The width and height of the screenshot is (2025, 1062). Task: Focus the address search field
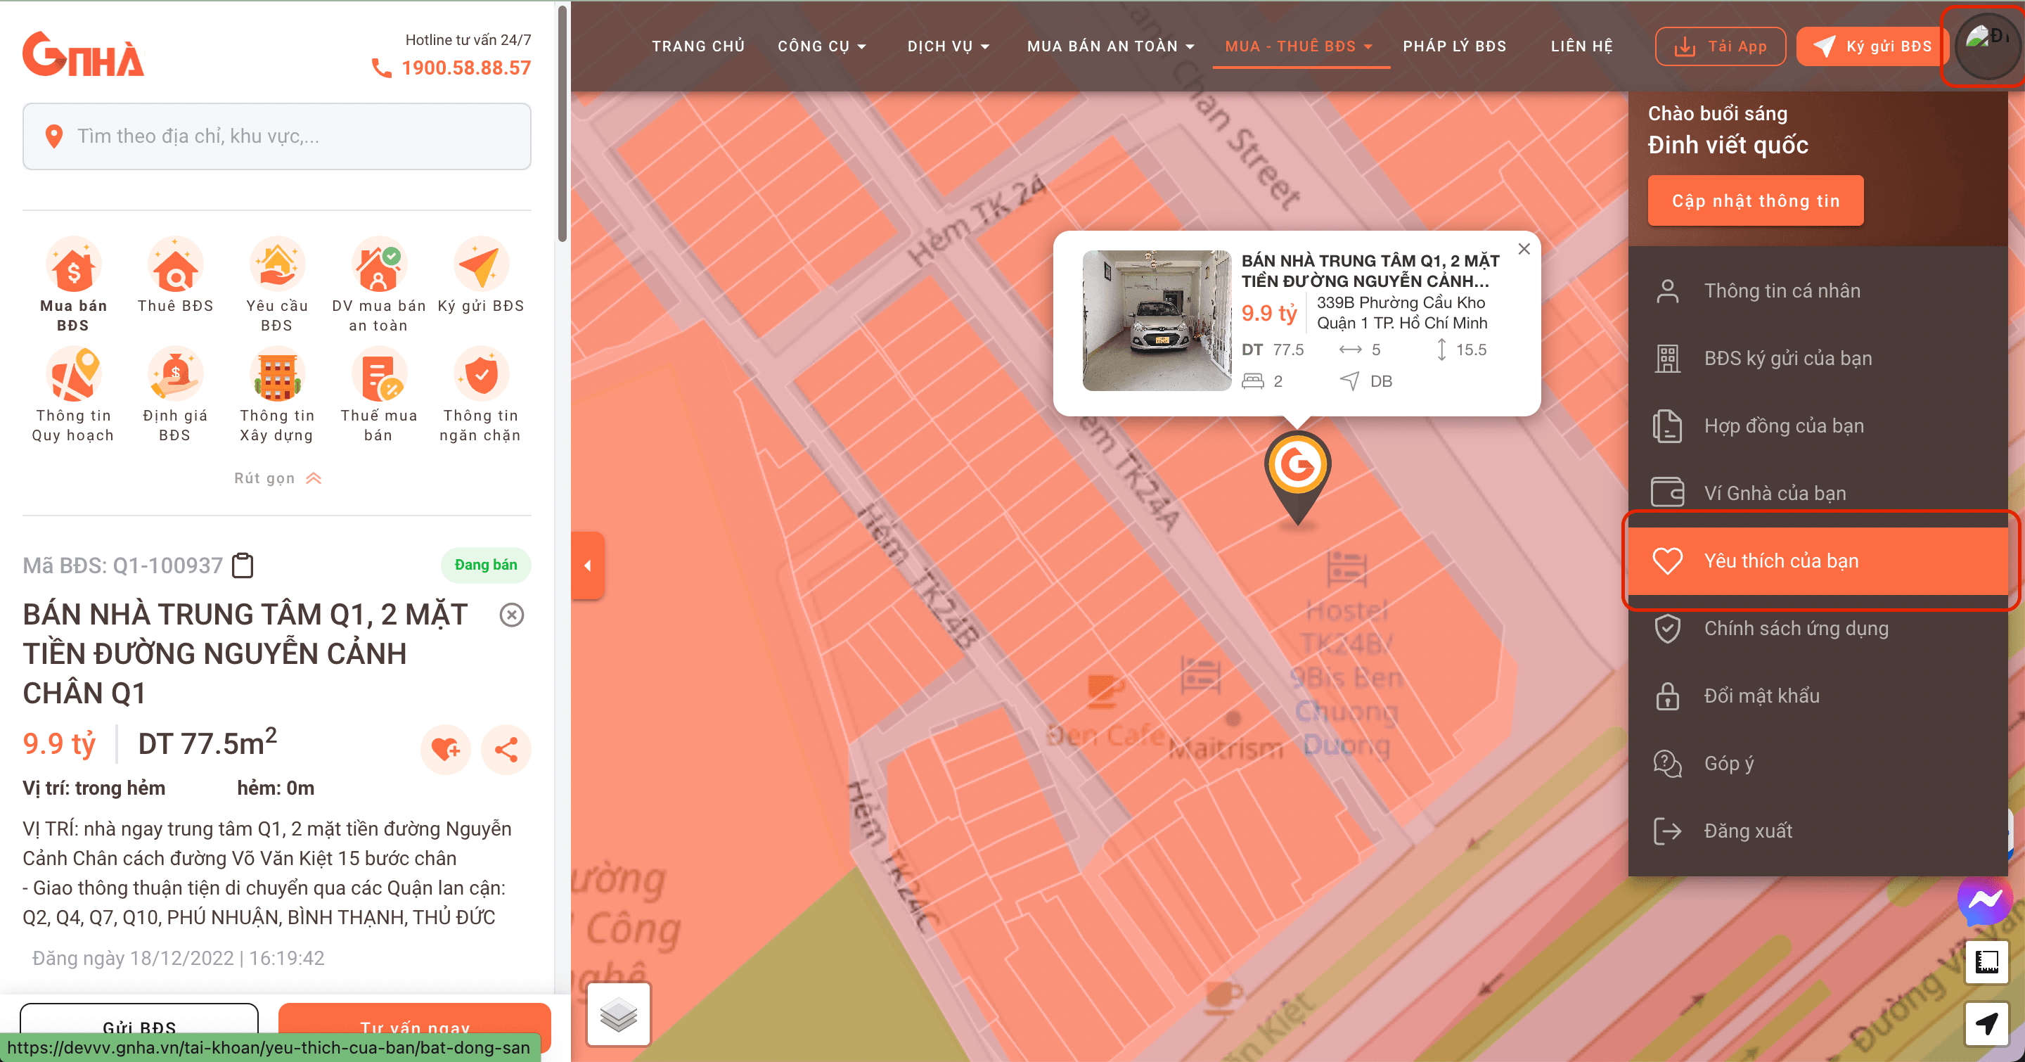point(277,136)
